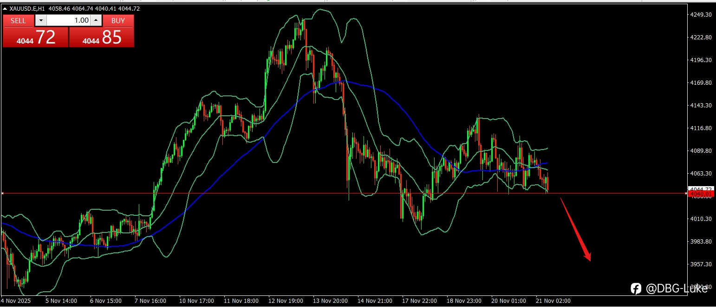Click the 3957.30 price axis label

pyautogui.click(x=701, y=264)
